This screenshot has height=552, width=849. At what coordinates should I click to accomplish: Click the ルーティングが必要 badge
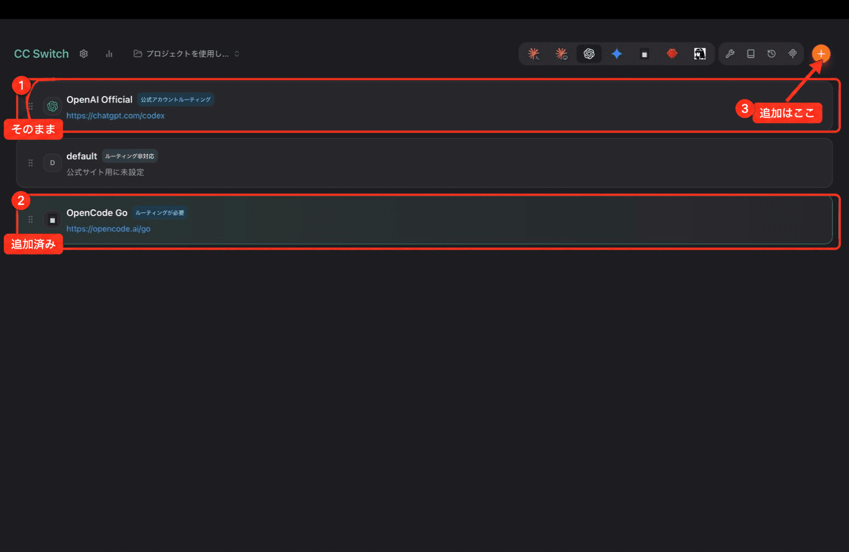pyautogui.click(x=160, y=212)
